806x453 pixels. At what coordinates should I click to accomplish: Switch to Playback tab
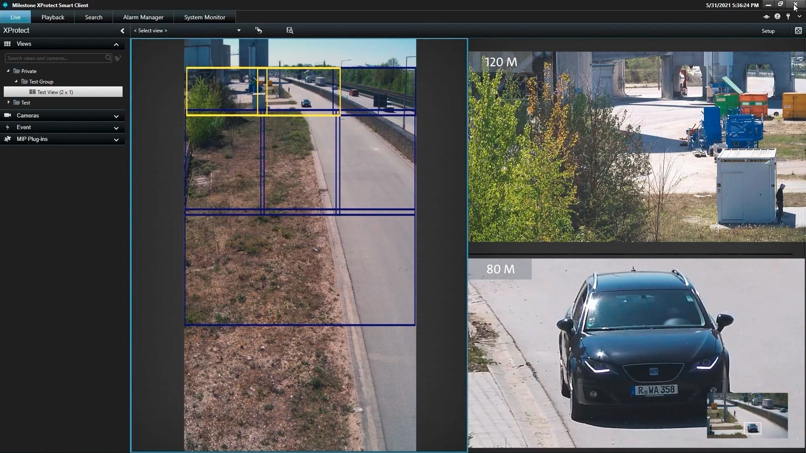pos(52,17)
